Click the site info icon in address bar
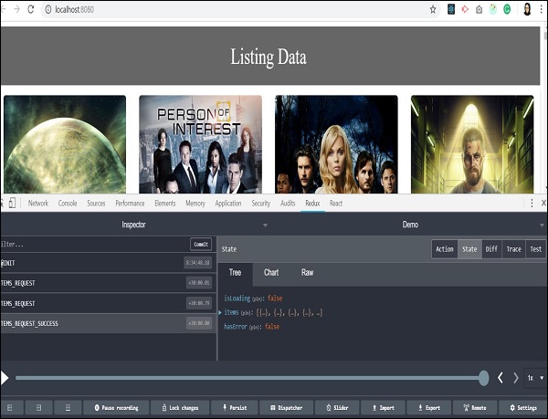Screen dimensions: 548x419 coord(48,9)
